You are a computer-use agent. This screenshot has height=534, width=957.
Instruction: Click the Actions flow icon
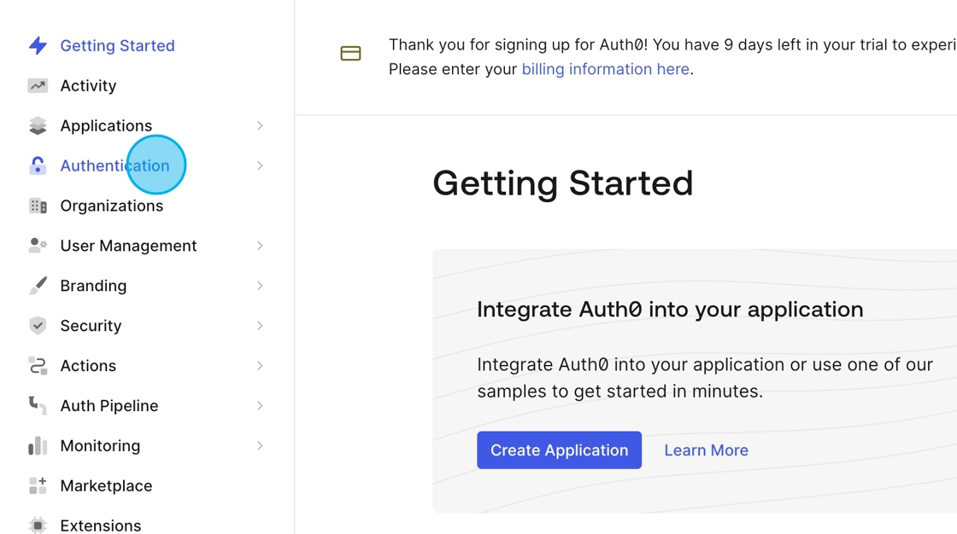pyautogui.click(x=38, y=366)
